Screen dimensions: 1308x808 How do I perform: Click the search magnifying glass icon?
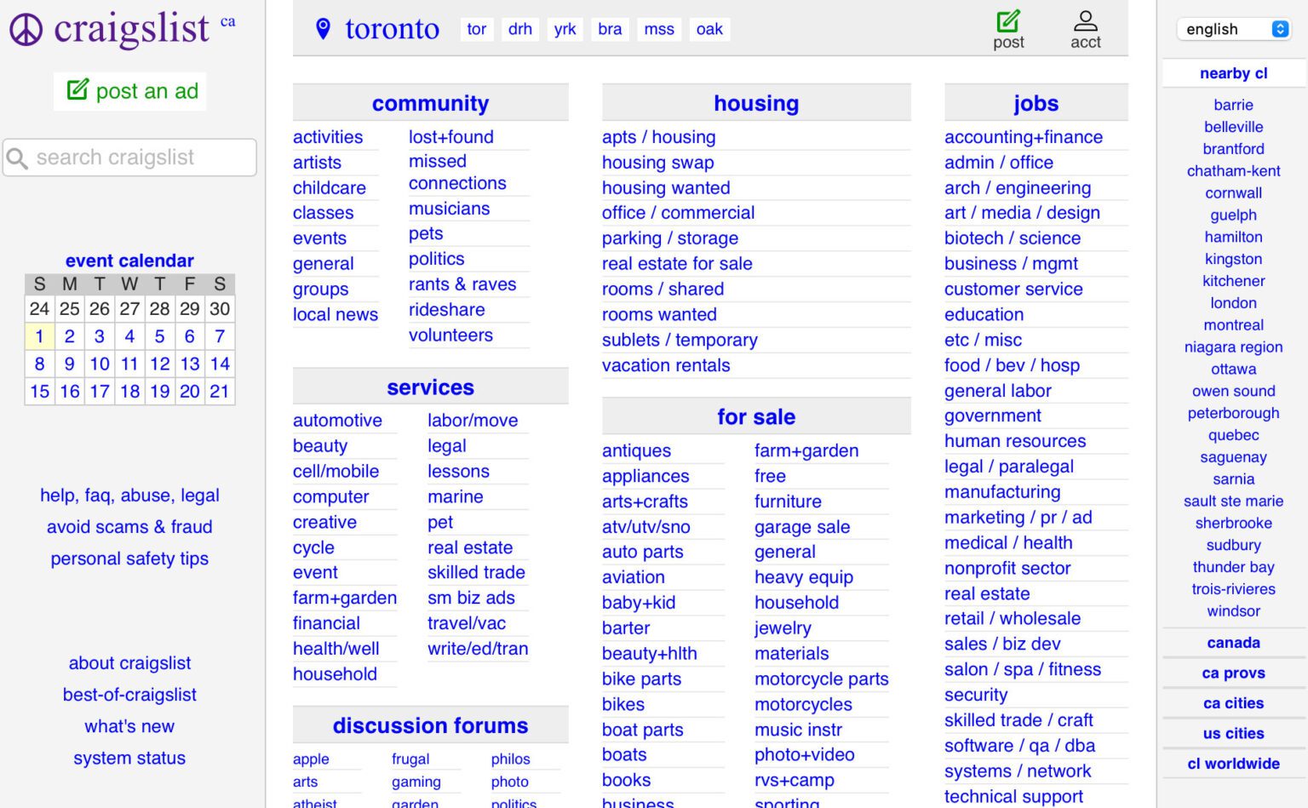(17, 158)
